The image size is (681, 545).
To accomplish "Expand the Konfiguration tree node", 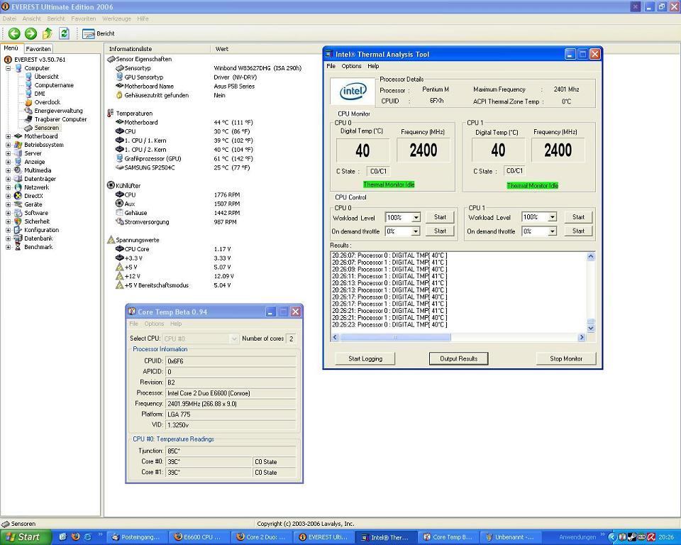I will 9,230.
